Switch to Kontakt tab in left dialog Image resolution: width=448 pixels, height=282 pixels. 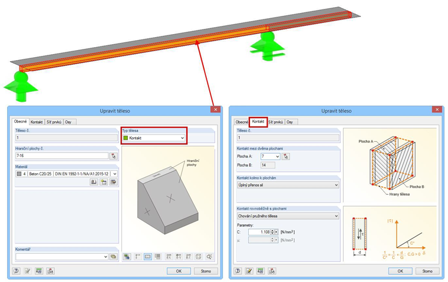37,122
